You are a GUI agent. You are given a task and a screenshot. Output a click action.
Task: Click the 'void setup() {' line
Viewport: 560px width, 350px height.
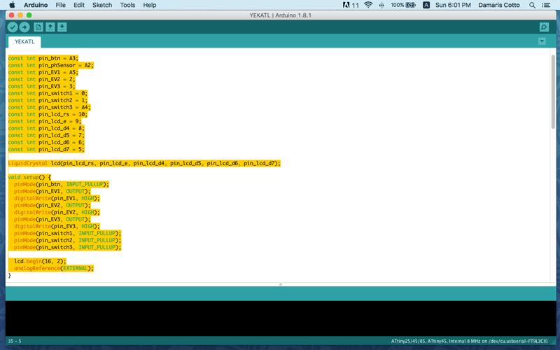[29, 177]
